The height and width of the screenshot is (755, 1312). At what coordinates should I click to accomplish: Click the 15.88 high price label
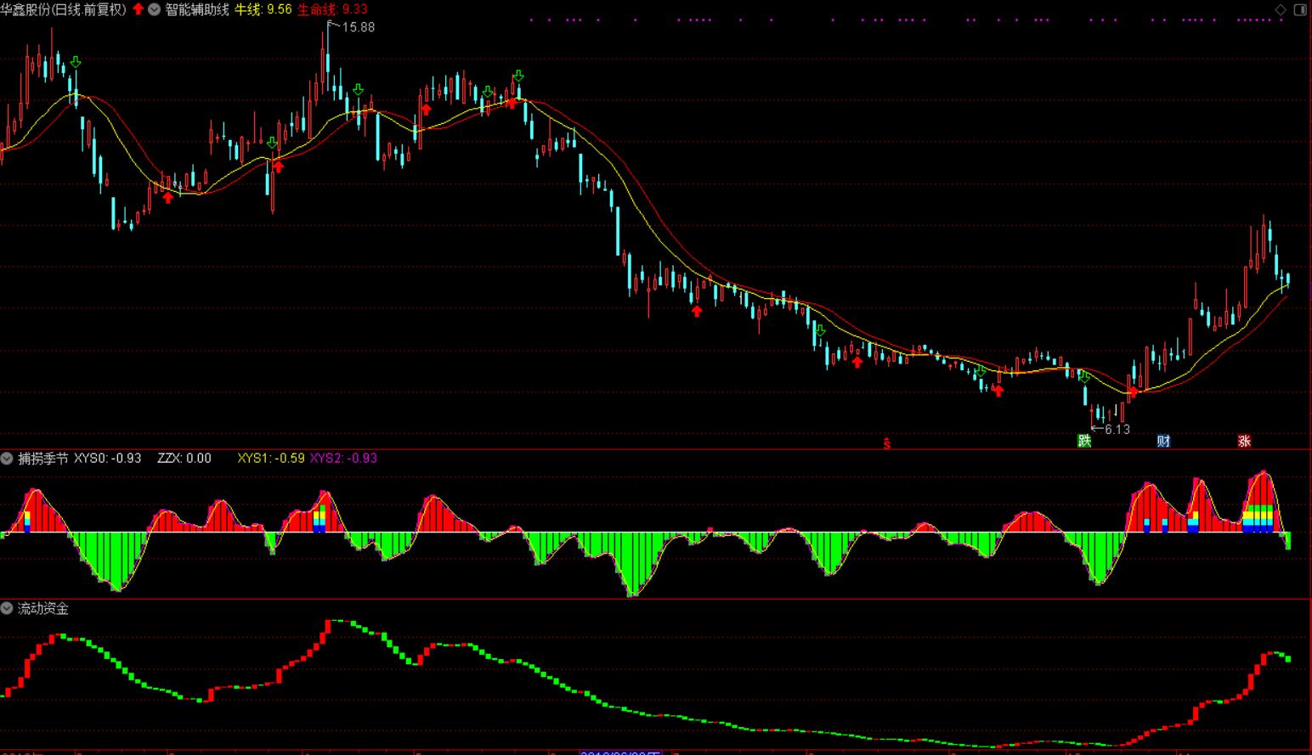pos(359,27)
